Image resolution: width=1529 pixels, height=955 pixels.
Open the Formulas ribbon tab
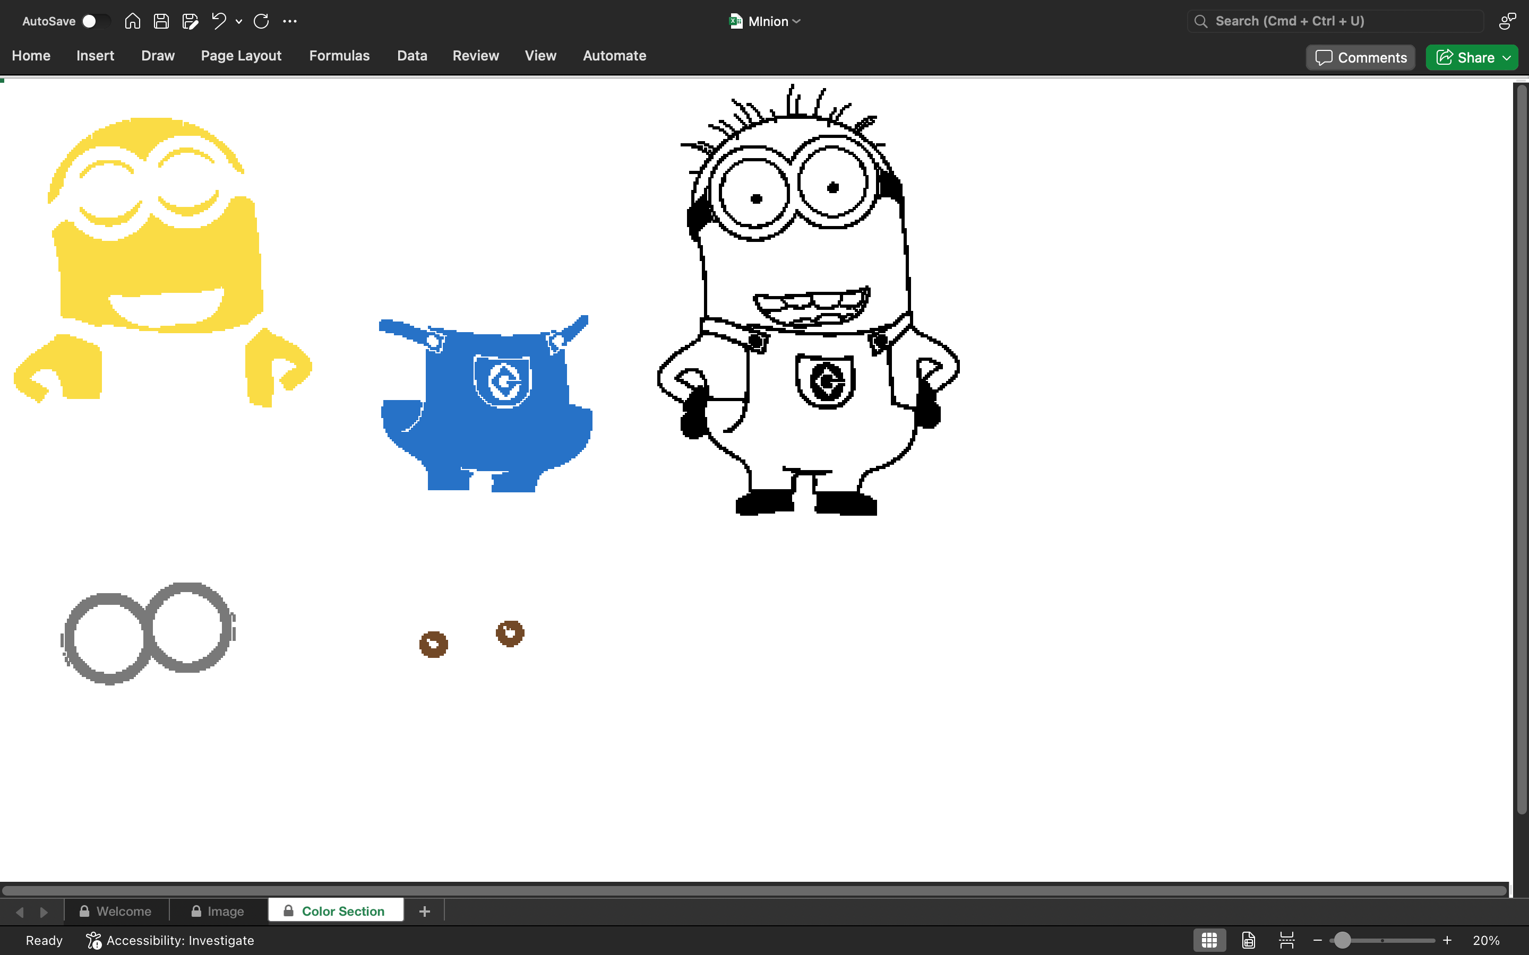coord(339,56)
